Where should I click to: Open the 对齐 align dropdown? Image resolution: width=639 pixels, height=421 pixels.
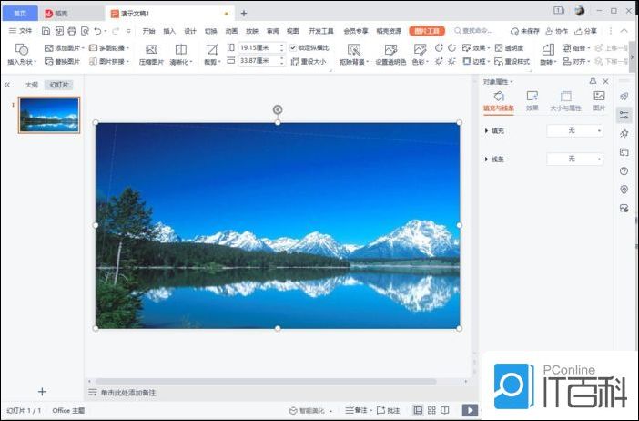coord(576,61)
